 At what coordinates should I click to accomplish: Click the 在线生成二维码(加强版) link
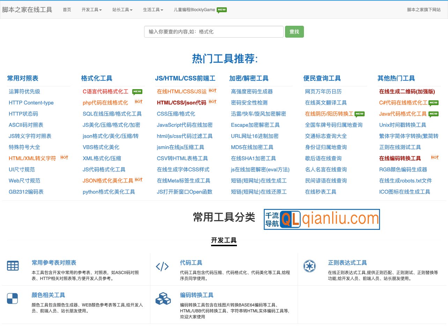[x=406, y=92]
